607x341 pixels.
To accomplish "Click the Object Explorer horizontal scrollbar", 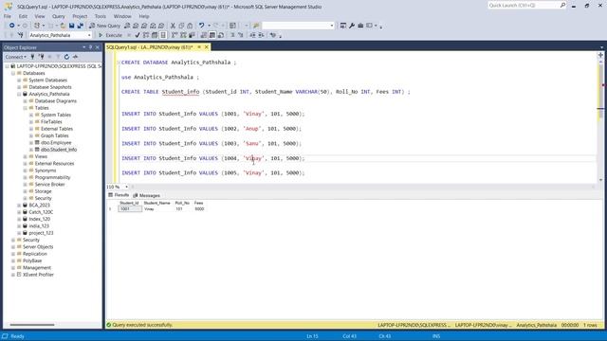I will click(x=32, y=325).
